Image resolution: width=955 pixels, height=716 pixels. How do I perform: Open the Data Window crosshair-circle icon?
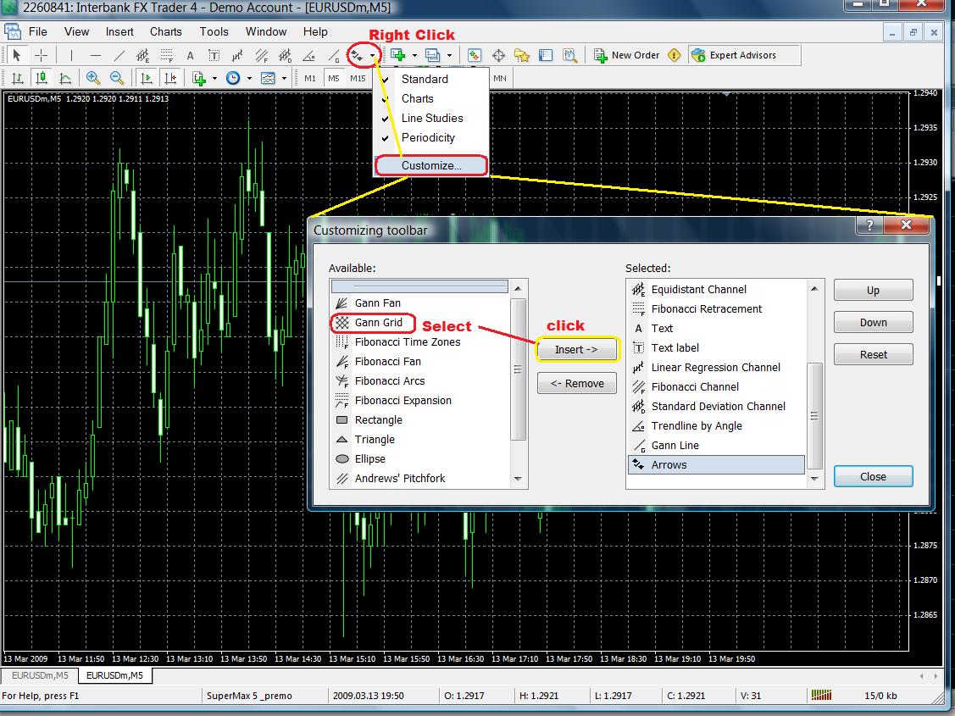click(498, 56)
